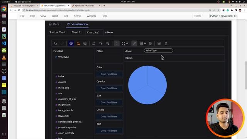Screen dimensions: 247x139
Task: Select the alcohol field
Action: click(x=62, y=82)
